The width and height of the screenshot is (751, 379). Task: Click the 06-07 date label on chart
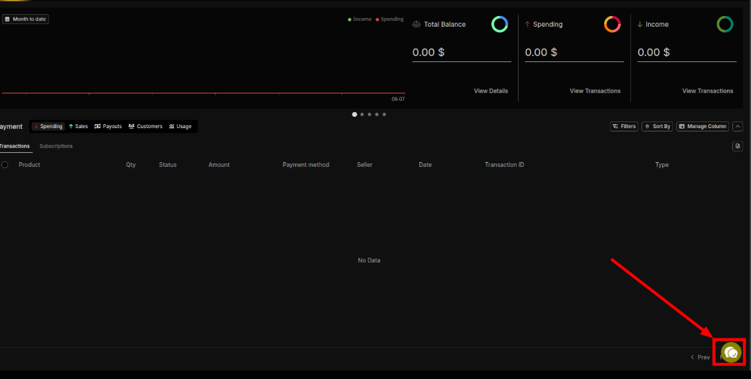click(x=398, y=99)
